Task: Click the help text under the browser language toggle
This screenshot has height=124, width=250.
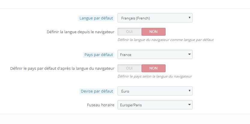Action: click(x=166, y=40)
